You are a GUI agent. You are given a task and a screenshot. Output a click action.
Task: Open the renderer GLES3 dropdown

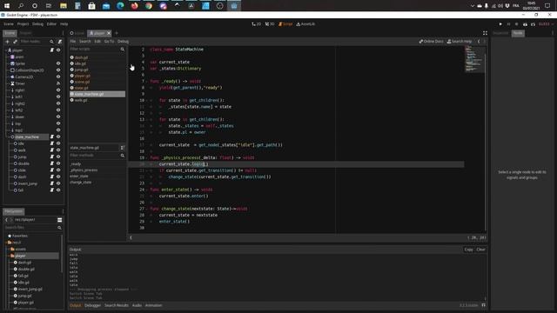[546, 24]
